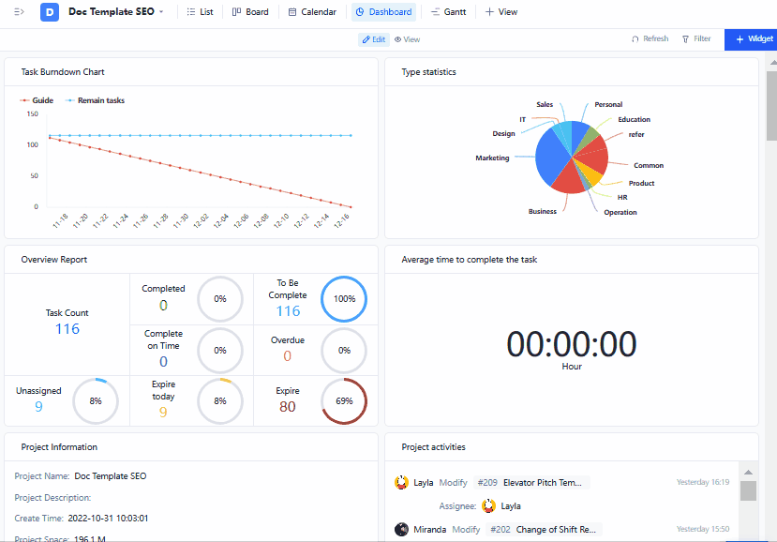777x542 pixels.
Task: Switch to the Board view tab
Action: click(x=250, y=12)
